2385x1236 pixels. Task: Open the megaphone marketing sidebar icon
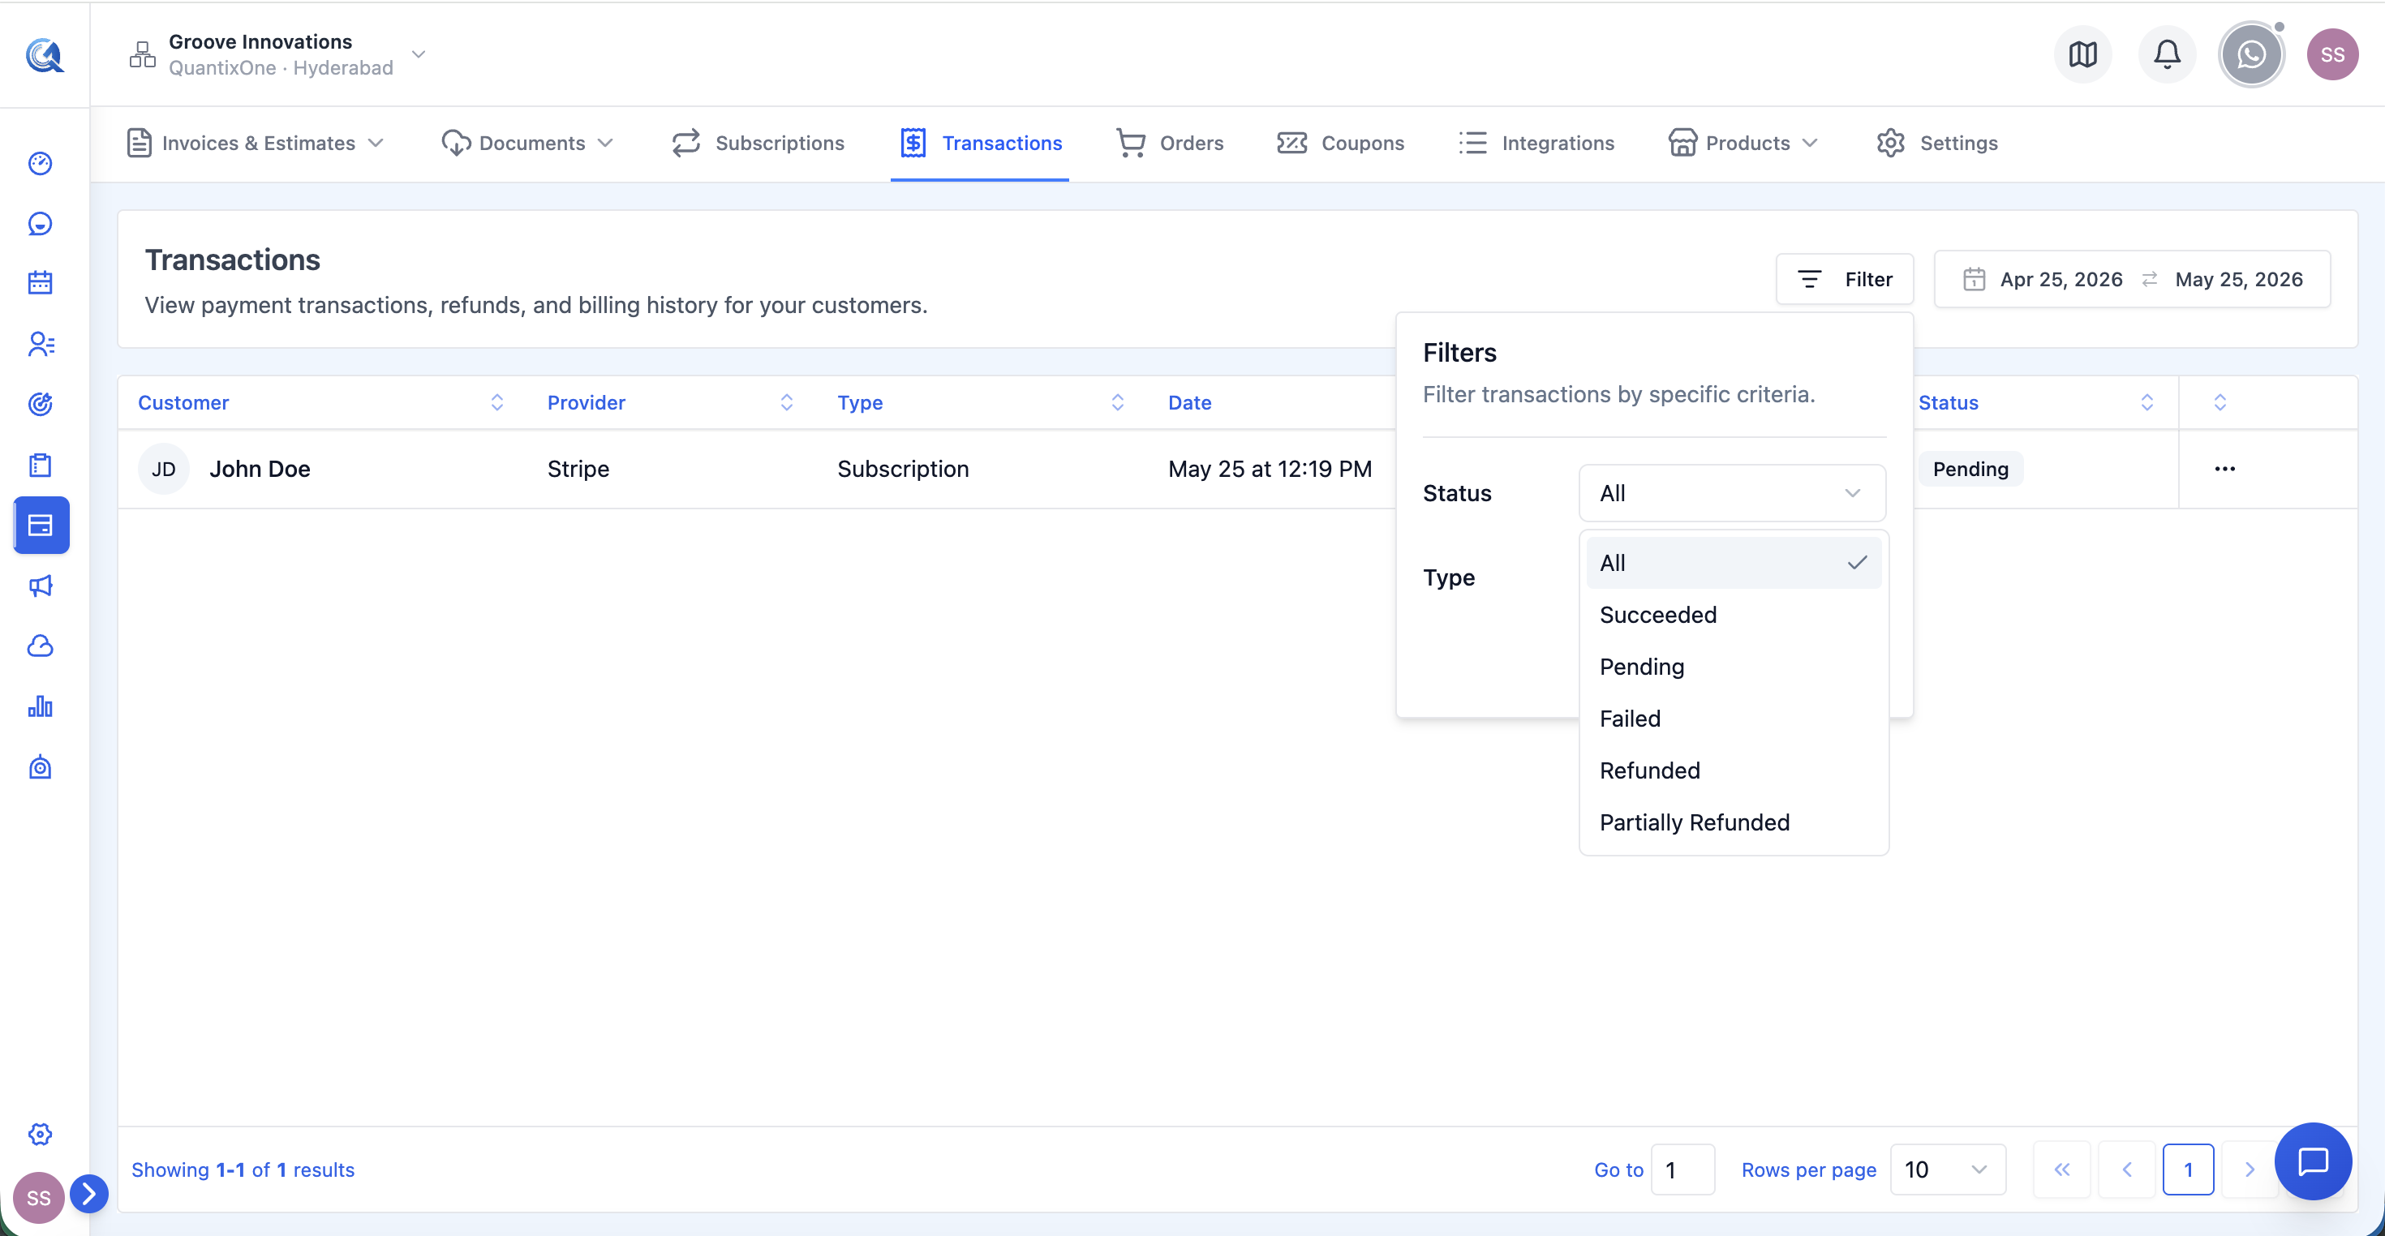click(40, 585)
